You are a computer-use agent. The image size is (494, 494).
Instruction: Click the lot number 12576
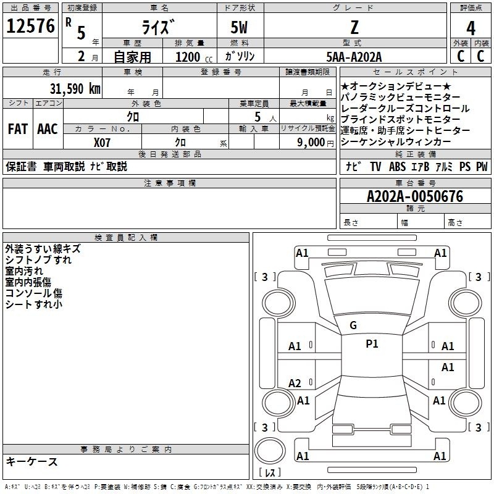point(31,27)
